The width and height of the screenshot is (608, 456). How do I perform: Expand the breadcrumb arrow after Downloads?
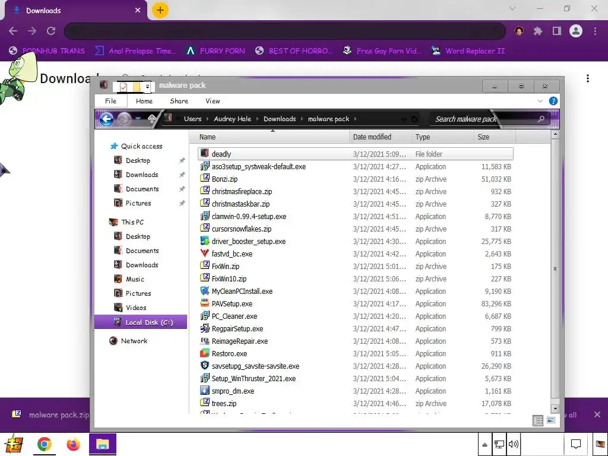tap(302, 119)
